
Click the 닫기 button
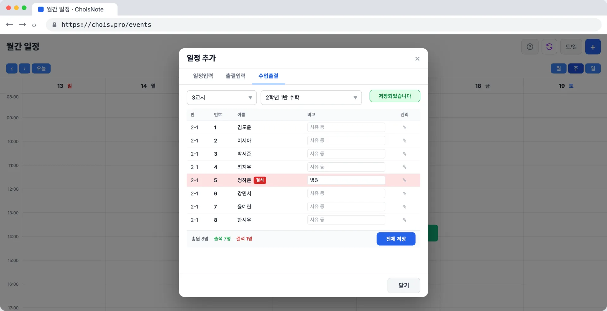pyautogui.click(x=404, y=285)
